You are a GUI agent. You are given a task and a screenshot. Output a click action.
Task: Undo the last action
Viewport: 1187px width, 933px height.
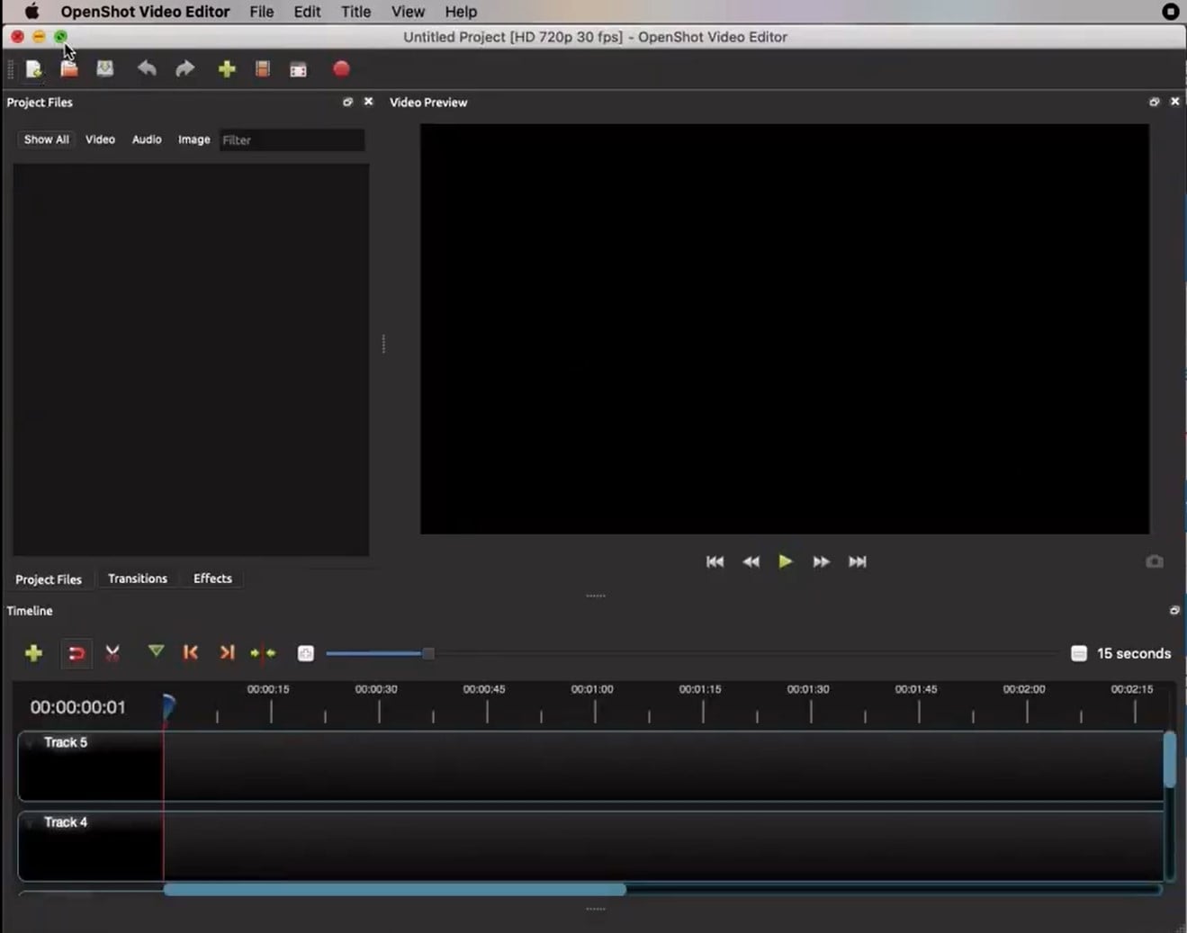tap(147, 69)
